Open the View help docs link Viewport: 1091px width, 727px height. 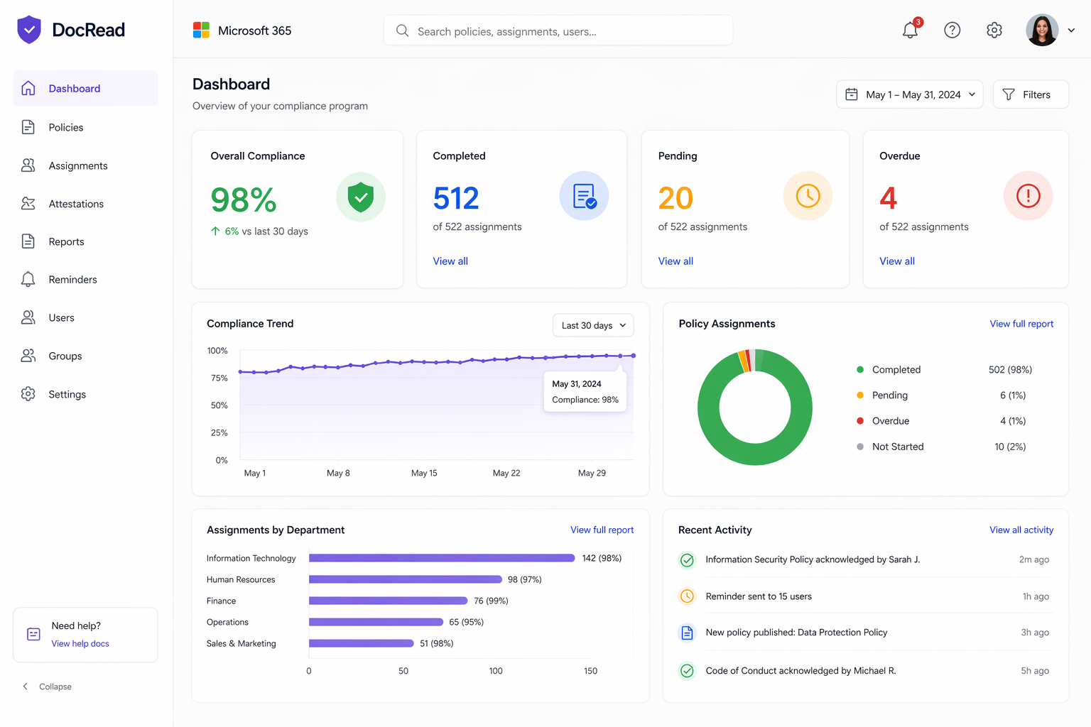tap(80, 644)
